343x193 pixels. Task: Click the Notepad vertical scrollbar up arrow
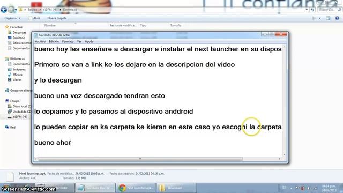[284, 47]
